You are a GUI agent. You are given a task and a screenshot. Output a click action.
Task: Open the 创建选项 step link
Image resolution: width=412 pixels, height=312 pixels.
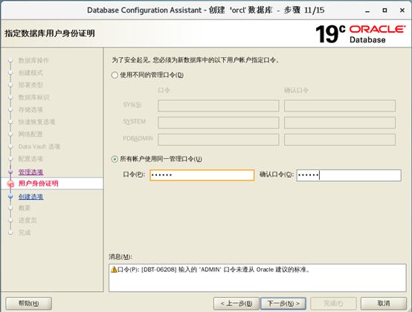(x=30, y=197)
